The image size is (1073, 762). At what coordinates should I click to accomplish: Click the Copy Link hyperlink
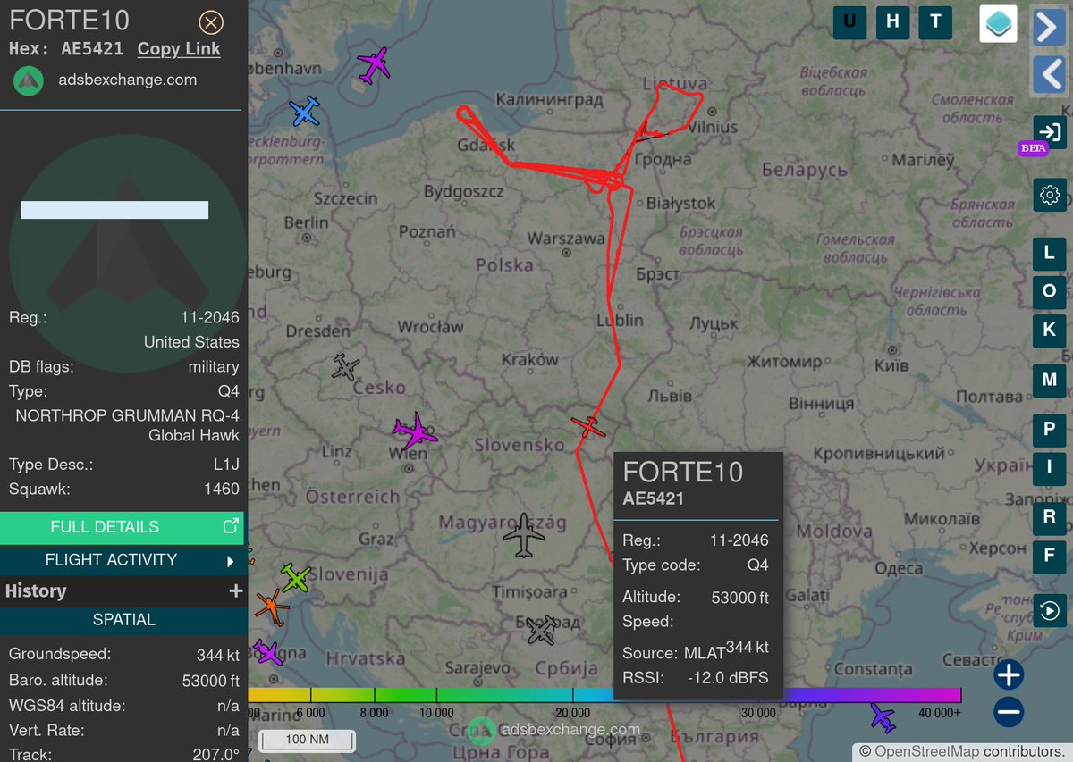179,49
